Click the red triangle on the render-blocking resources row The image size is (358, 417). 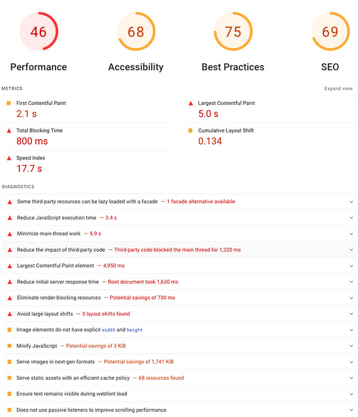10,298
